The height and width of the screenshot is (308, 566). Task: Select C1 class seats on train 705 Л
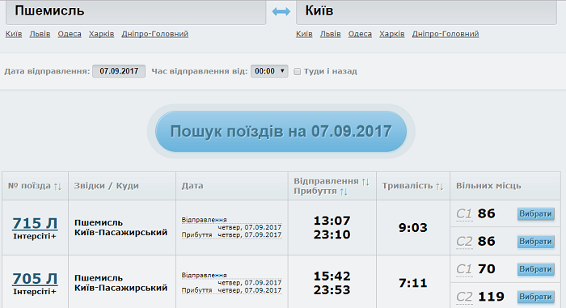point(535,269)
